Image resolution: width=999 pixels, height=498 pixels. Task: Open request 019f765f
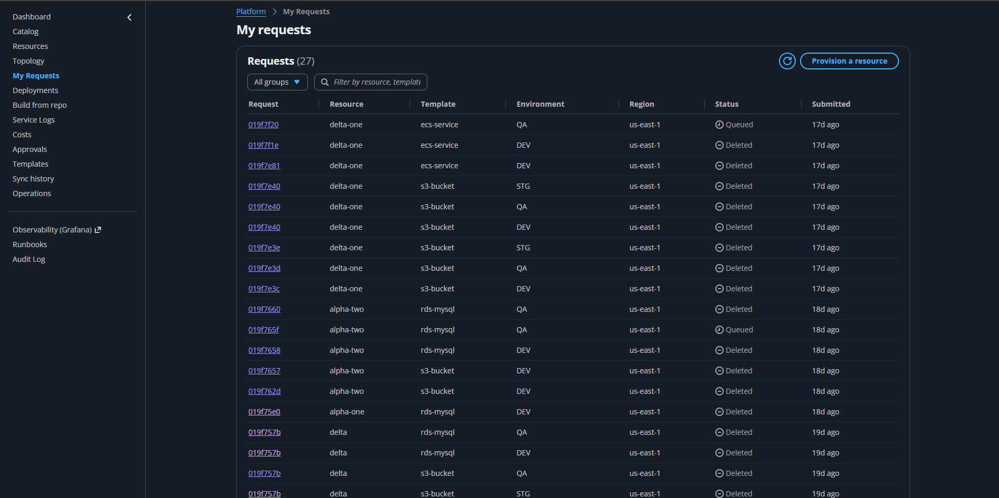click(264, 330)
